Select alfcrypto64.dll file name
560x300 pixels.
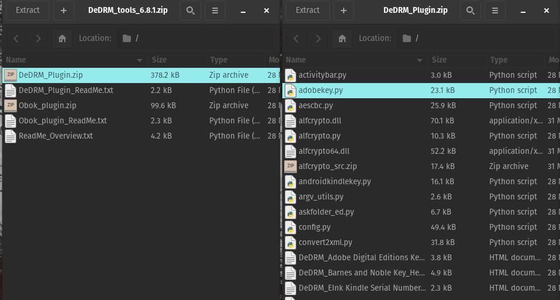[x=324, y=151]
